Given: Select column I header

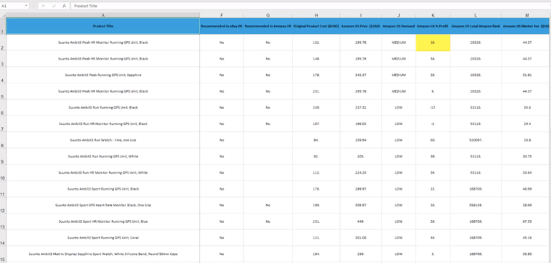Looking at the screenshot, I should pos(361,15).
